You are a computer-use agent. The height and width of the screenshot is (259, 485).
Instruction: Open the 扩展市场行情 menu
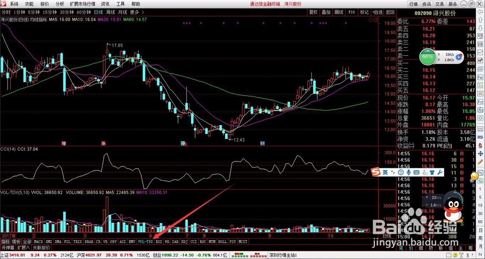coord(82,4)
